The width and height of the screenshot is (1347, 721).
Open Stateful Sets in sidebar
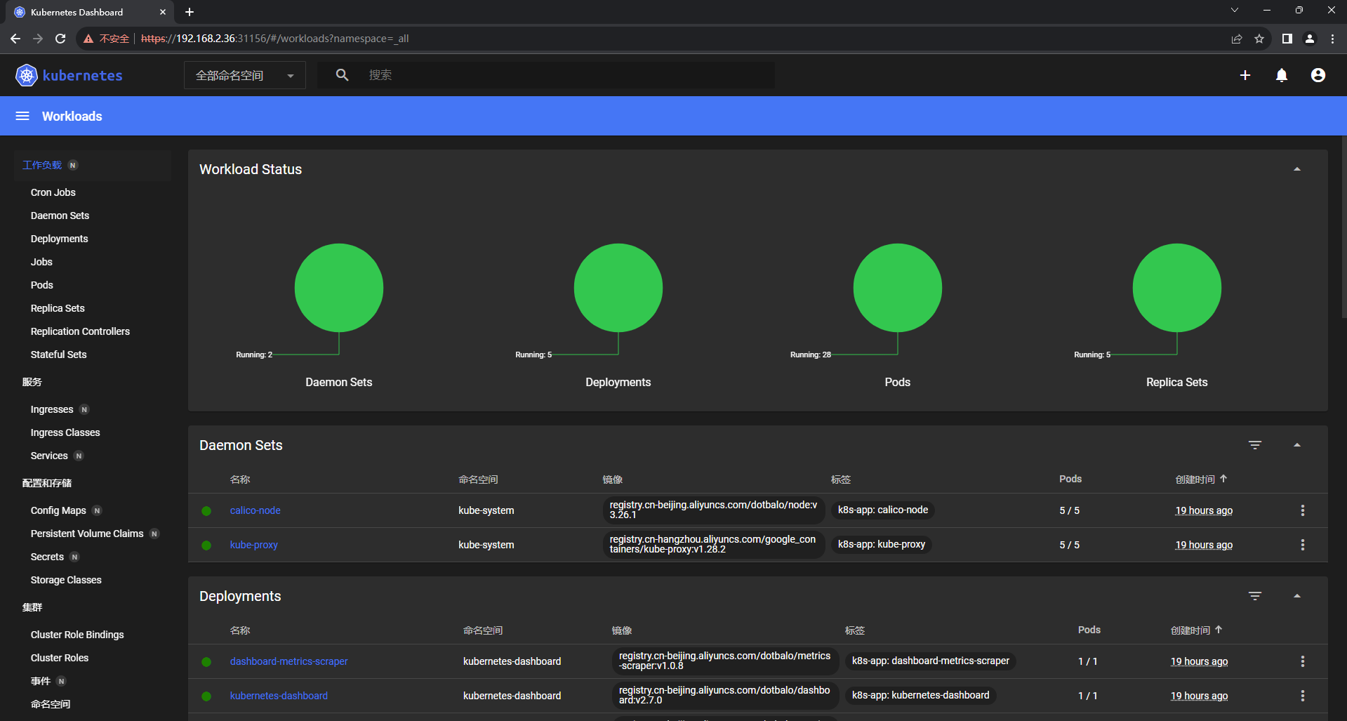coord(58,355)
